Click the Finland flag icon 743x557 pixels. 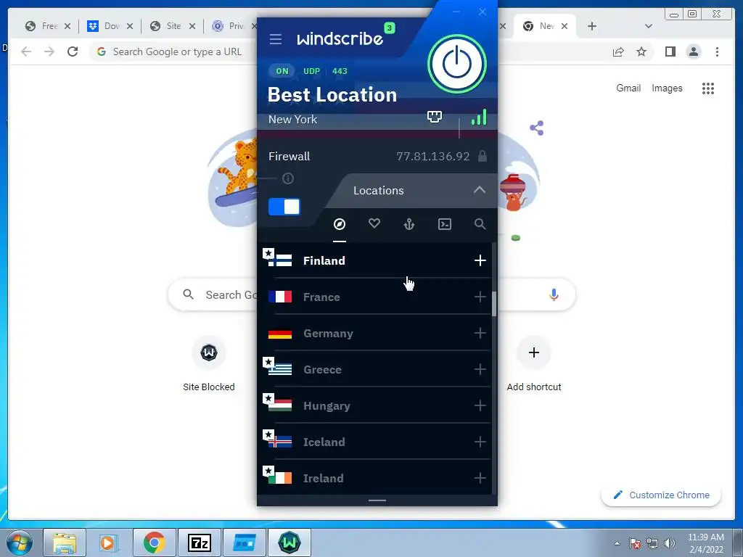coord(280,260)
